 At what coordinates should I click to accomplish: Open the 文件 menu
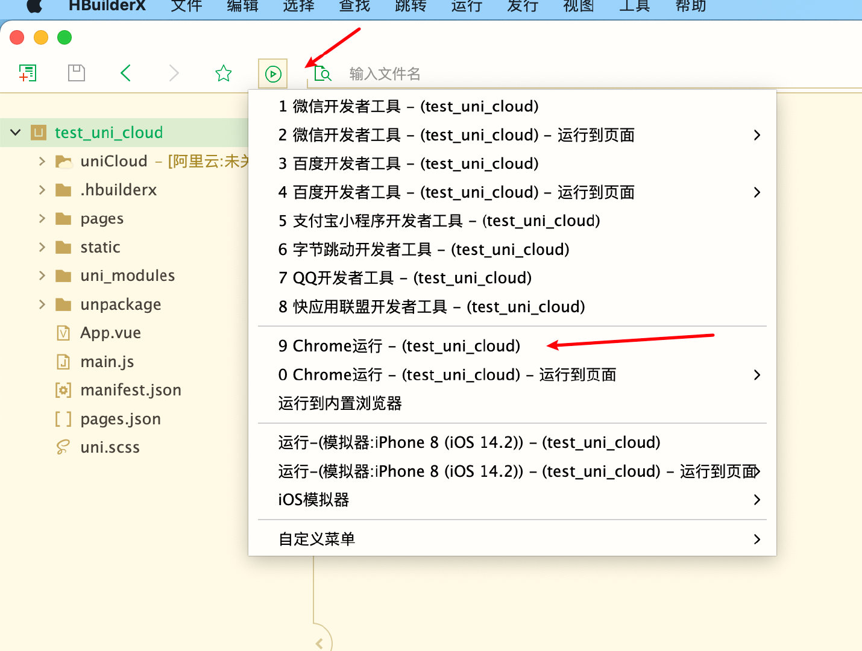(187, 6)
